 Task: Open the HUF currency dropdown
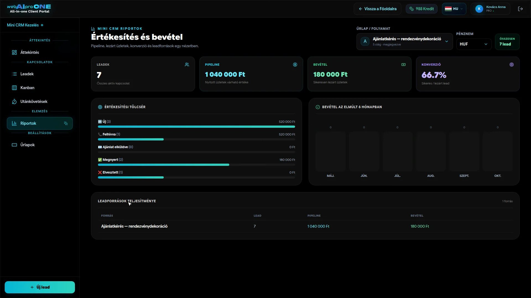coord(474,44)
